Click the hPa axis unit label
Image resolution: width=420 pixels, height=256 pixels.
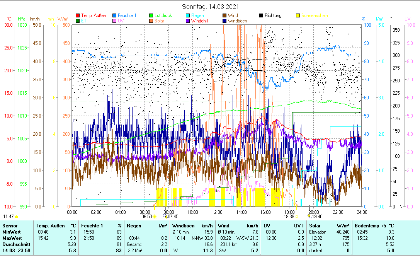[22, 19]
